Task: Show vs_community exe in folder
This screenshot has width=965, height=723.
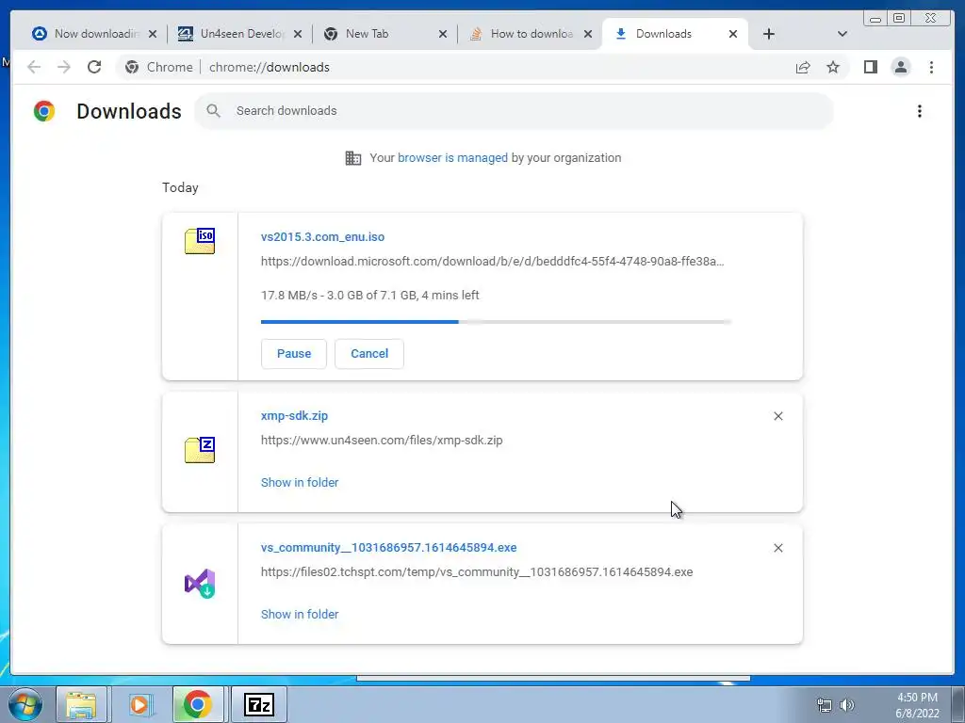Action: (300, 614)
